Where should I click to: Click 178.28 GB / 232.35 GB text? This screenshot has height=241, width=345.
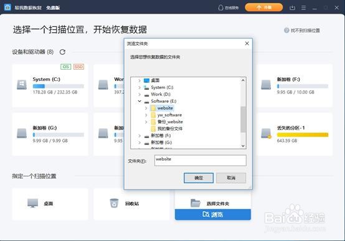(55, 92)
